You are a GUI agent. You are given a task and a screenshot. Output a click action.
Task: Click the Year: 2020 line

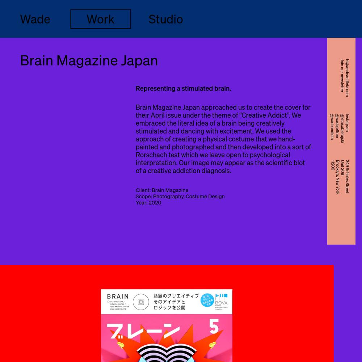(148, 203)
